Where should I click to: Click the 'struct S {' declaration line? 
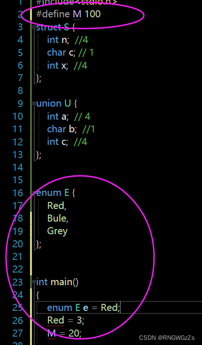pos(55,27)
